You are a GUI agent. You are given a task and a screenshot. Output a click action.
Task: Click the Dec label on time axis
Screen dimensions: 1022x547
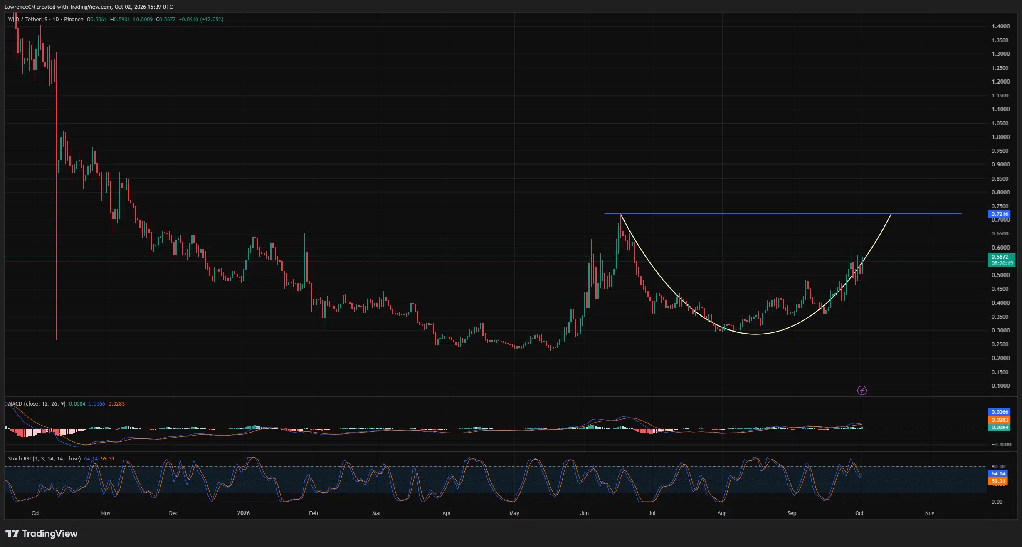(173, 513)
